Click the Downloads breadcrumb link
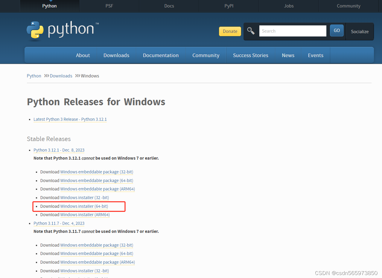Screen dimensions: 382x278 [x=61, y=76]
